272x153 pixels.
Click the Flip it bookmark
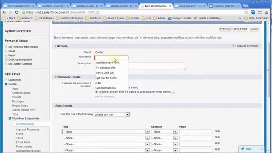tap(9, 18)
